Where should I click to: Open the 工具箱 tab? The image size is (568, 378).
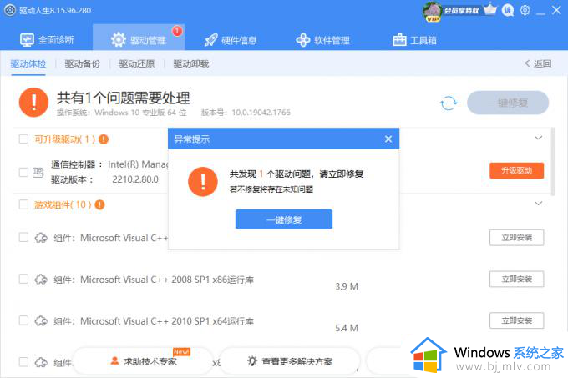tap(414, 40)
